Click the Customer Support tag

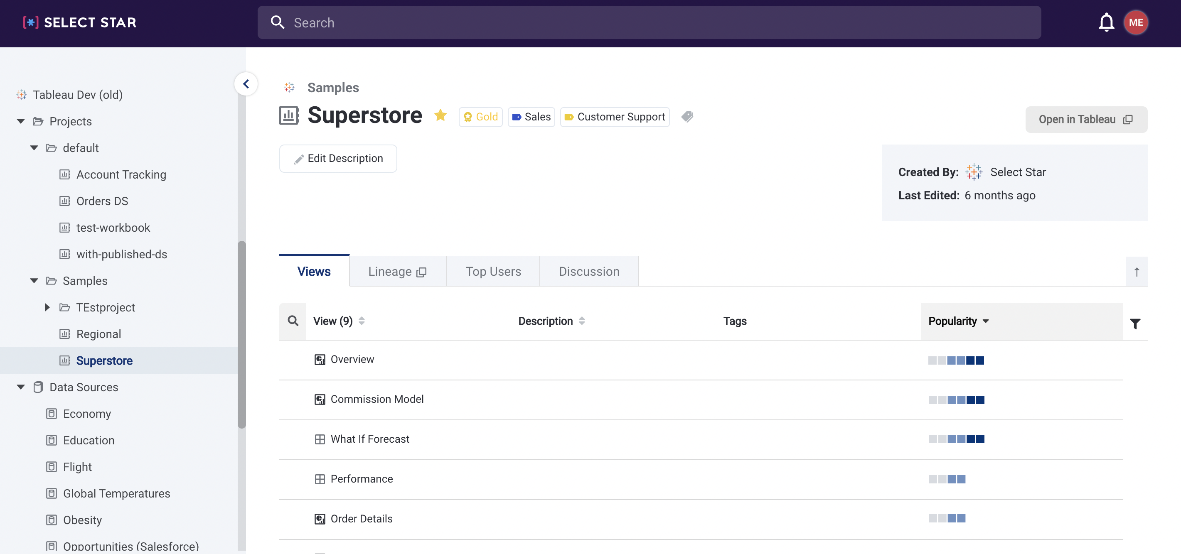[x=615, y=117]
